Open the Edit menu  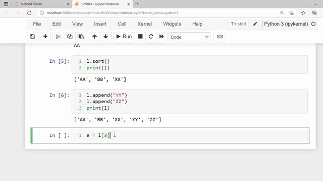57,24
